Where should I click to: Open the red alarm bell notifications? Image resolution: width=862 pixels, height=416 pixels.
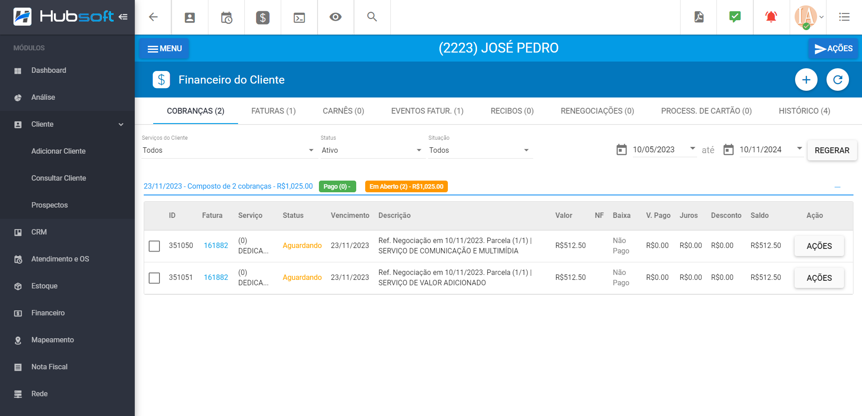pos(771,17)
